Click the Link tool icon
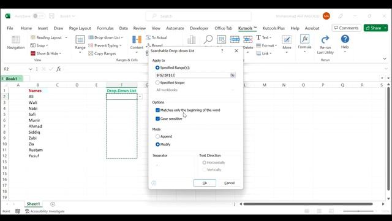 pyautogui.click(x=258, y=53)
